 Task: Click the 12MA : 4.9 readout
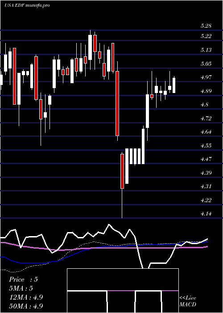tap(26, 297)
